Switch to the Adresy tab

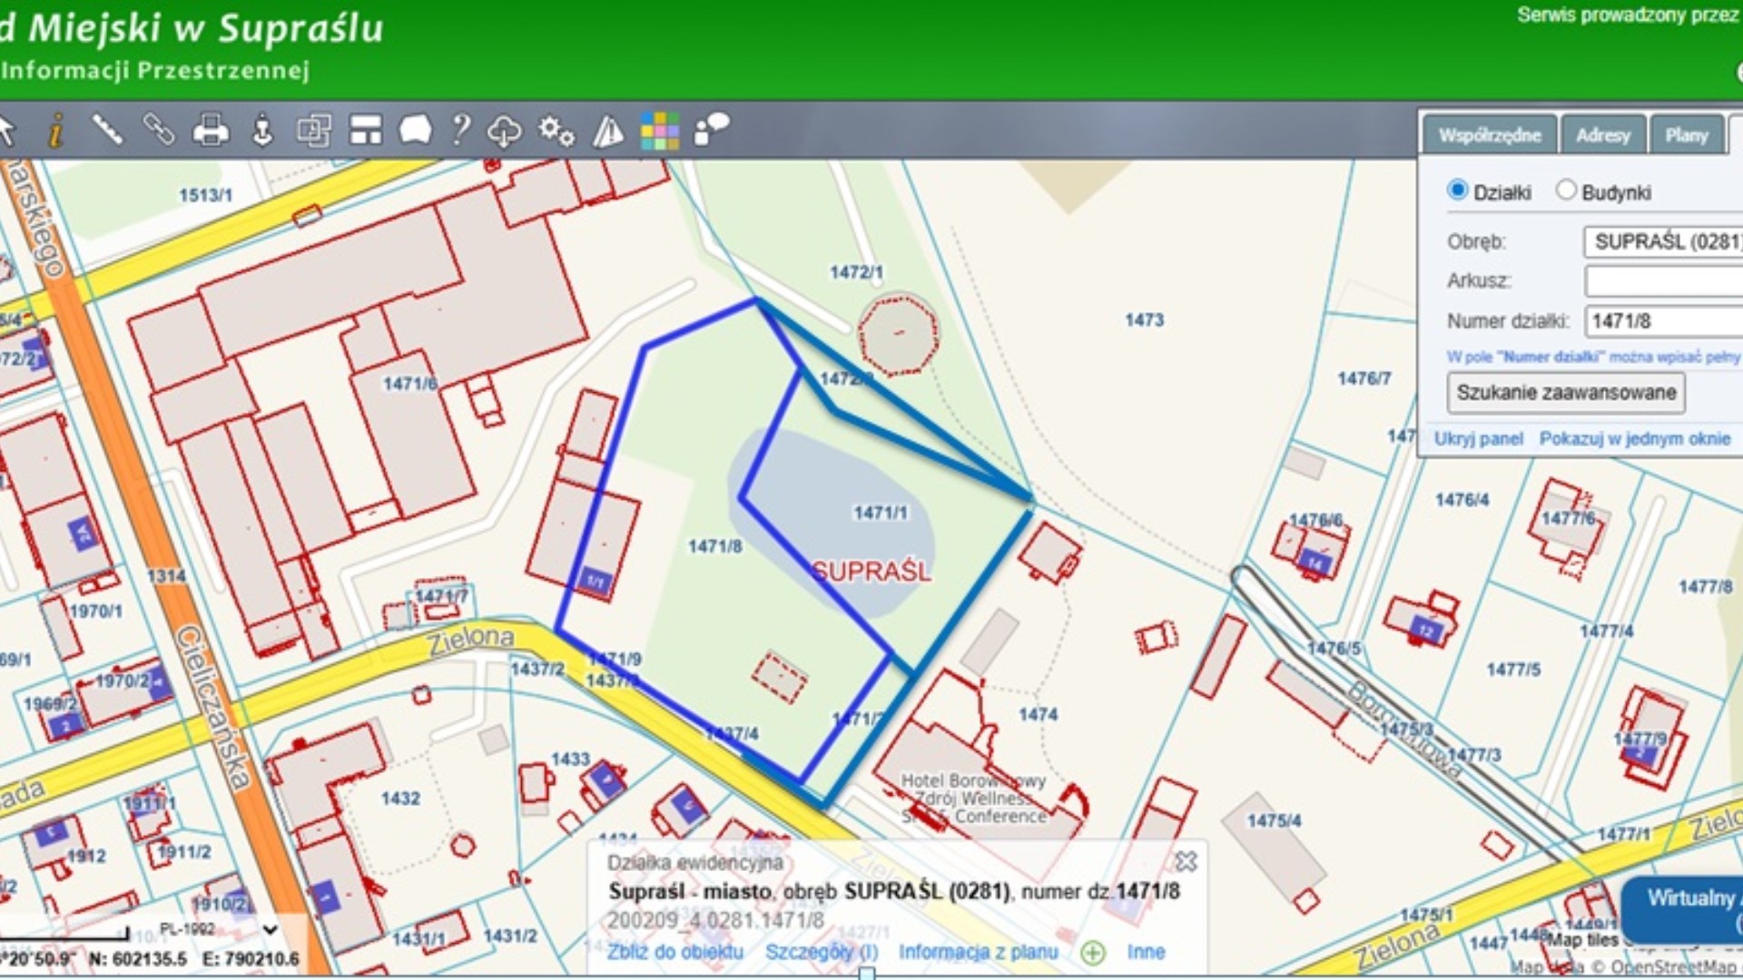pyautogui.click(x=1603, y=135)
